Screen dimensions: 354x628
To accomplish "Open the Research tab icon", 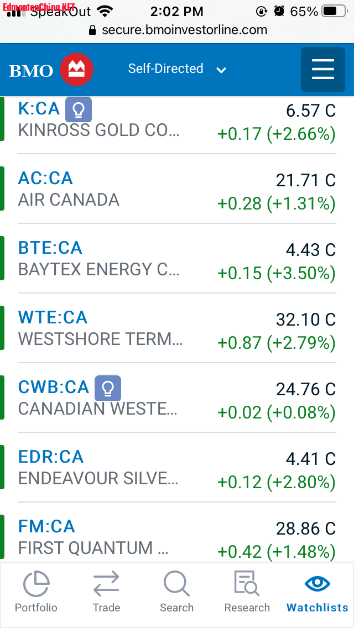I will tap(247, 592).
